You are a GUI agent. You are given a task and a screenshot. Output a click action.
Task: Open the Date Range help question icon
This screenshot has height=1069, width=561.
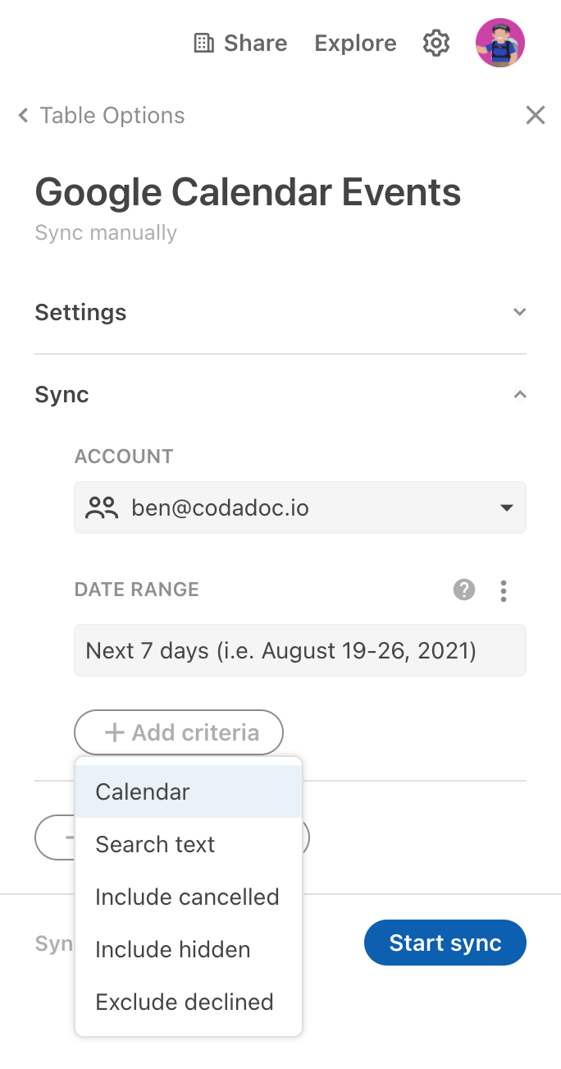[464, 590]
